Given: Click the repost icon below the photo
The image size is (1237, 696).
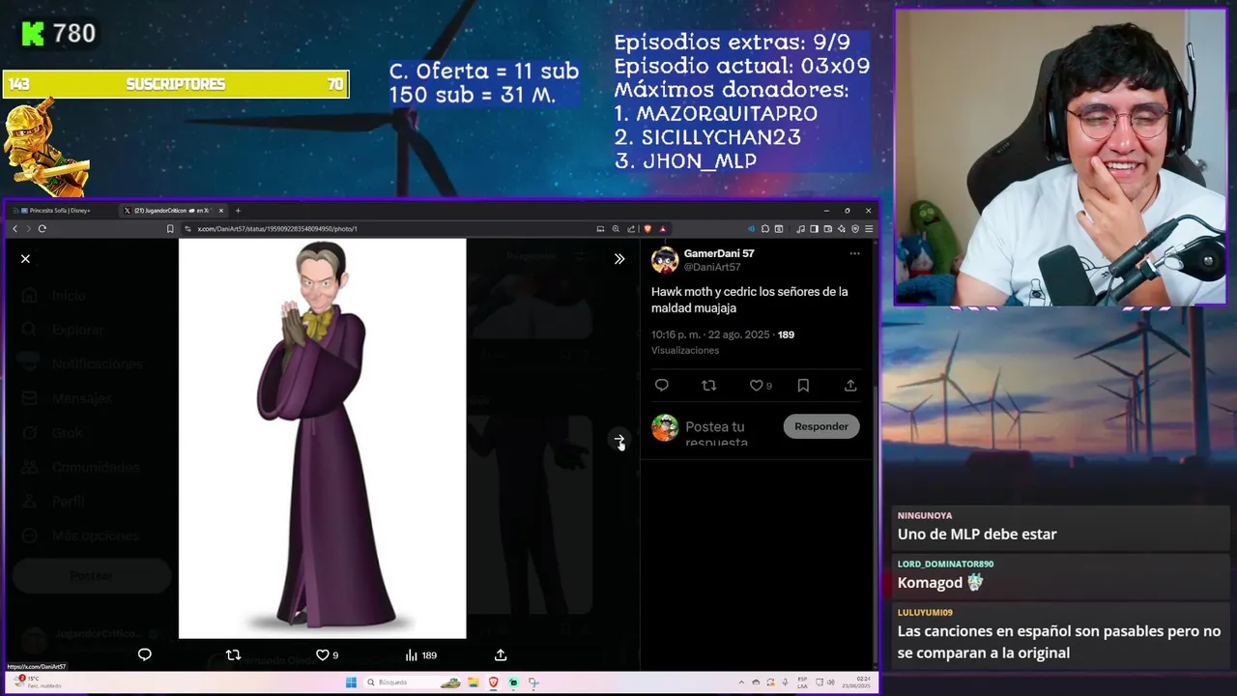Looking at the screenshot, I should [233, 654].
